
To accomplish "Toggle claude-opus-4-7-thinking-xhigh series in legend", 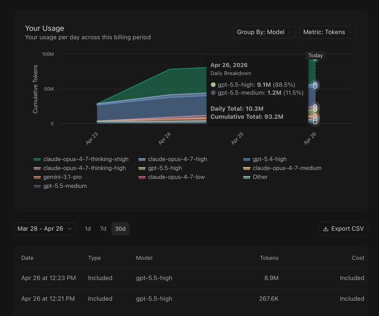I will [81, 159].
